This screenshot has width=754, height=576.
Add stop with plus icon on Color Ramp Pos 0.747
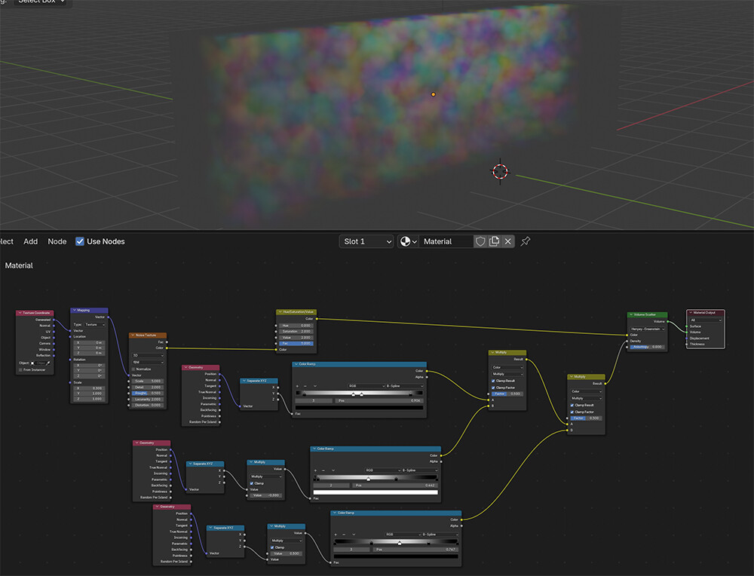coord(336,535)
